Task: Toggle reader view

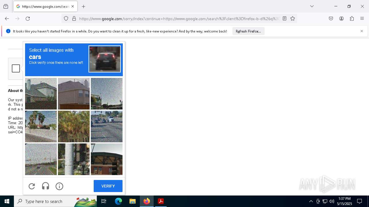Action: click(285, 19)
